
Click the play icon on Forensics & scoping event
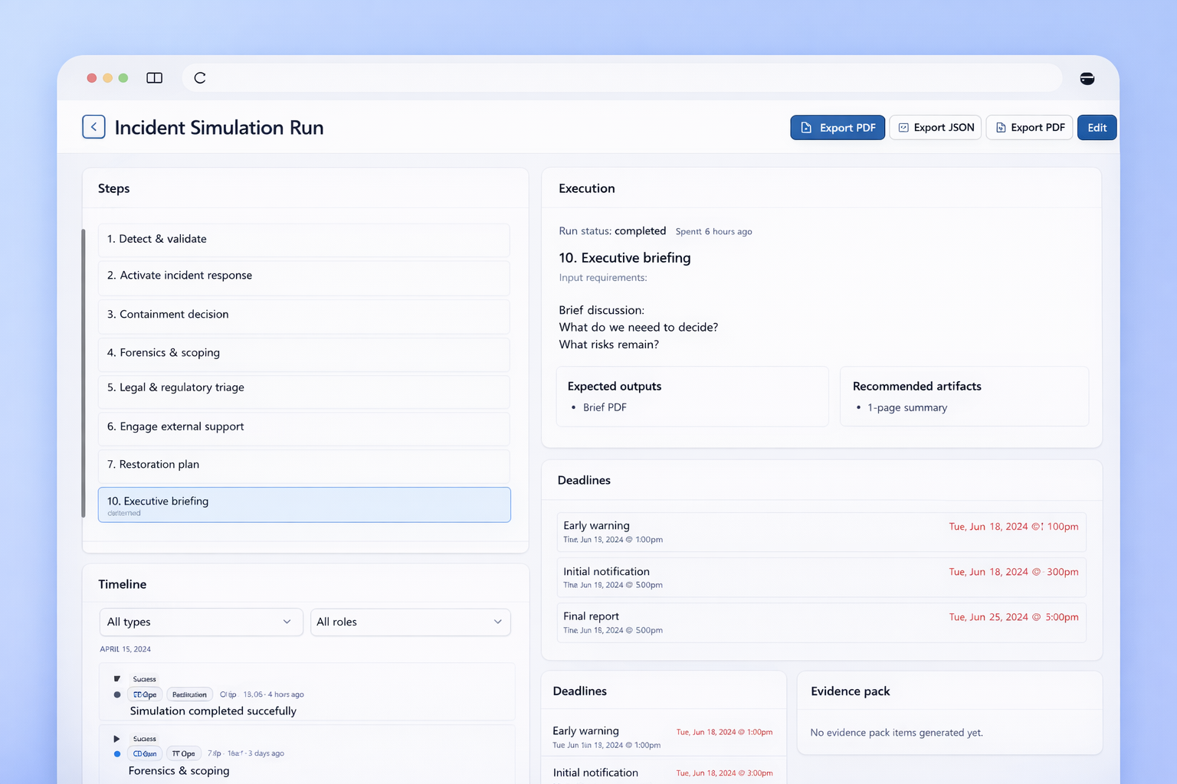pyautogui.click(x=116, y=739)
